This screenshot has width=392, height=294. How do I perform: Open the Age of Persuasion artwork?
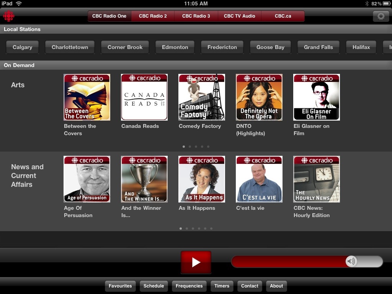click(87, 179)
